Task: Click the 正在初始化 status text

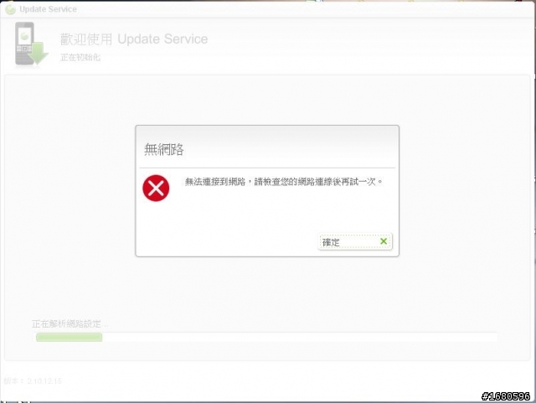Action: pyautogui.click(x=80, y=58)
